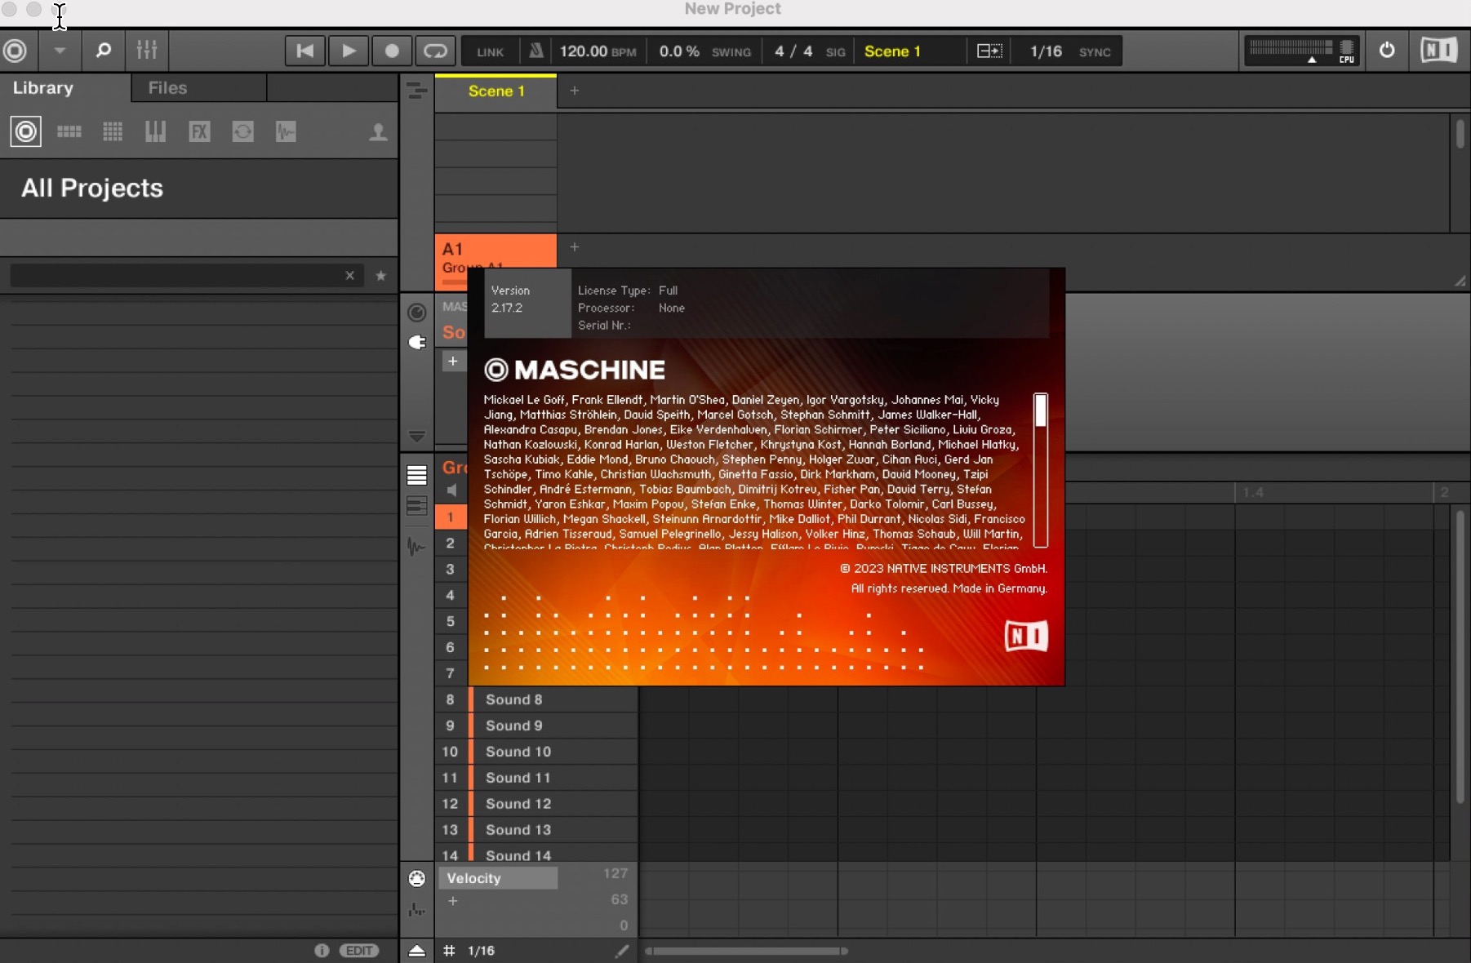Click the 4 / 4 time signature
Image resolution: width=1471 pixels, height=963 pixels.
pyautogui.click(x=793, y=51)
